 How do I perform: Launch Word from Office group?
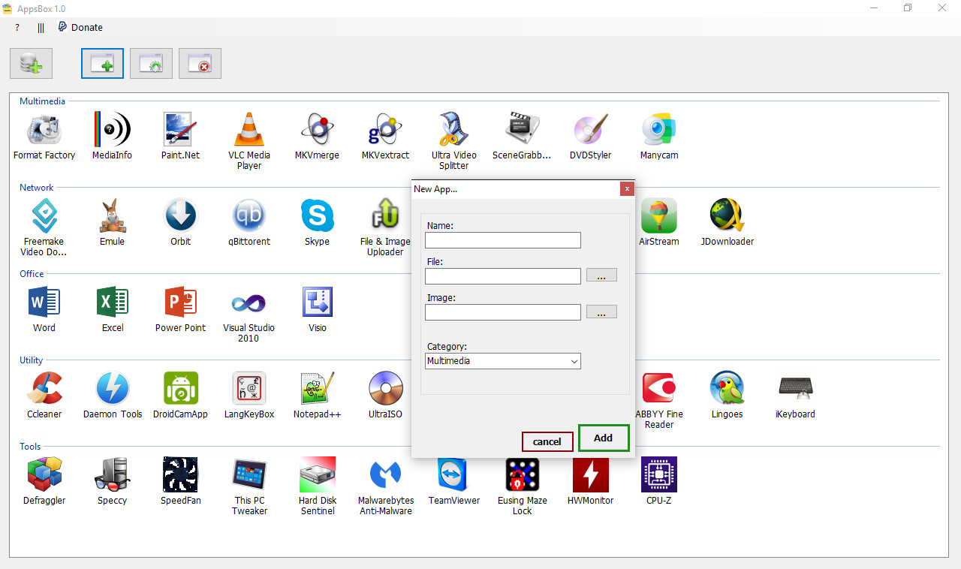click(44, 303)
